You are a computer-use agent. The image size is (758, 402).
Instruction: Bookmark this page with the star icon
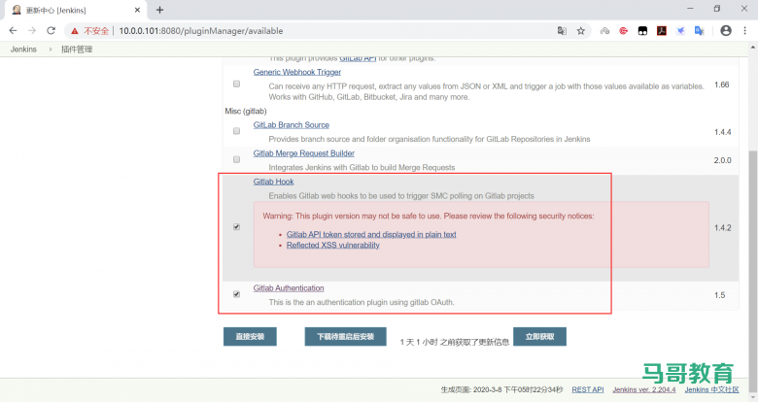[x=581, y=30]
